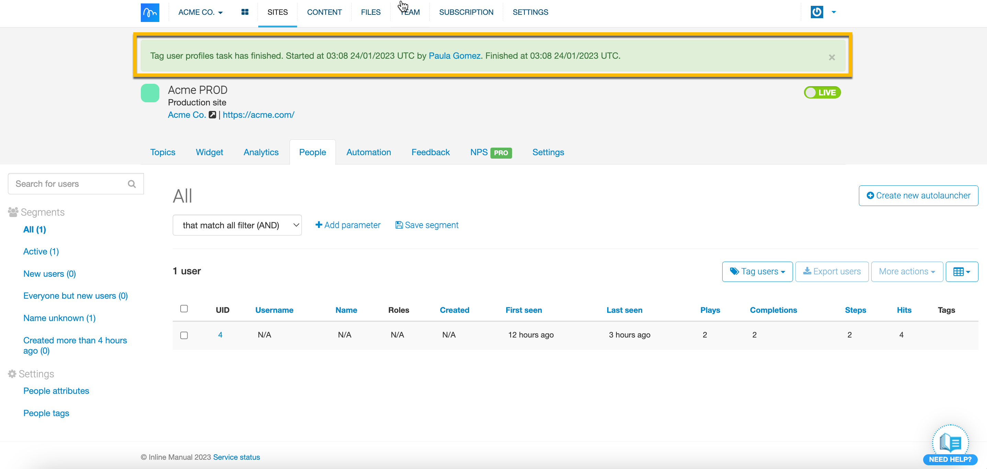Open the Need Help widget
This screenshot has width=987, height=469.
(x=950, y=445)
